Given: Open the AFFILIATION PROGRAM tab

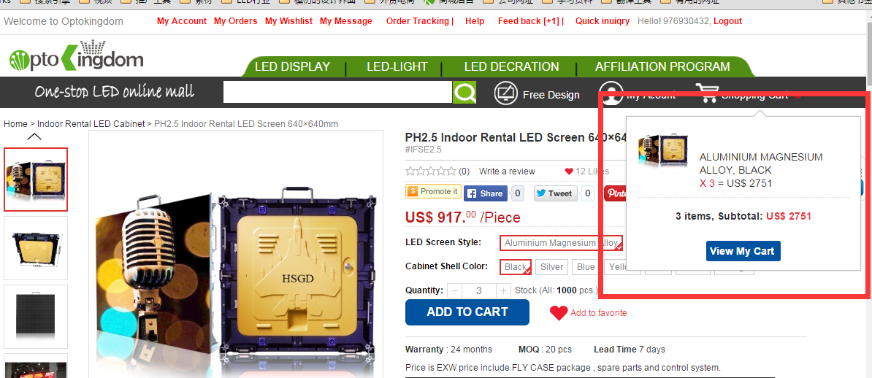Looking at the screenshot, I should pos(662,66).
